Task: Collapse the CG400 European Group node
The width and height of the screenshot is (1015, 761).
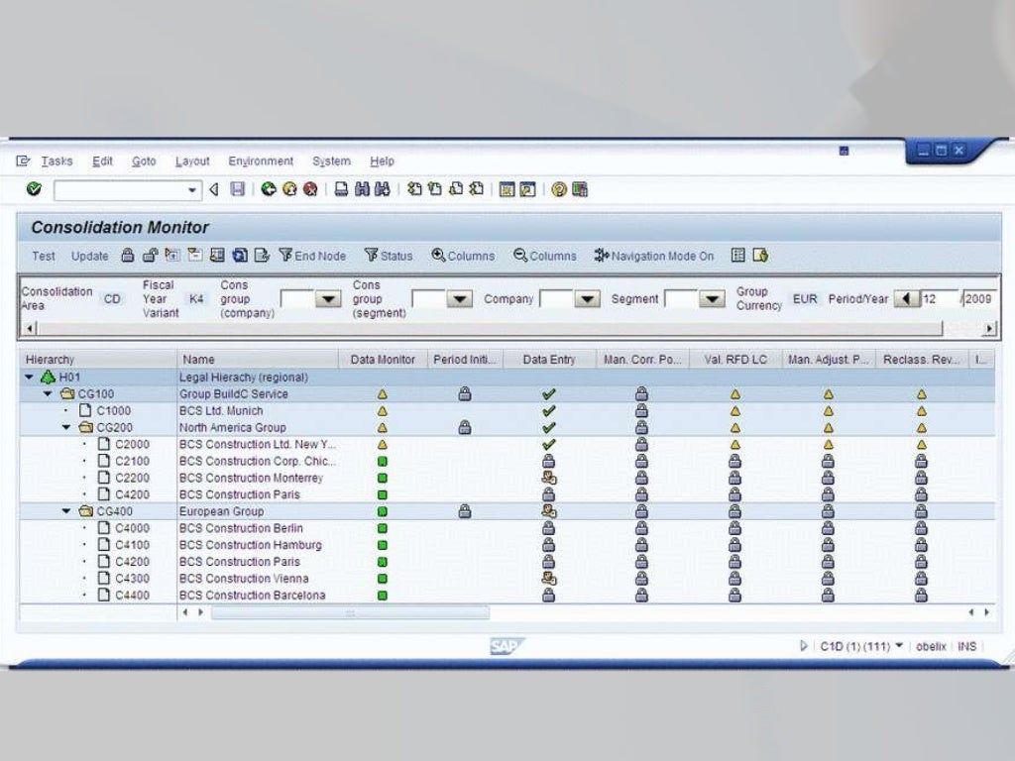Action: pos(66,511)
